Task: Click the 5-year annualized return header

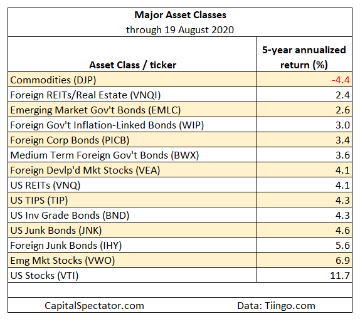Action: point(304,58)
